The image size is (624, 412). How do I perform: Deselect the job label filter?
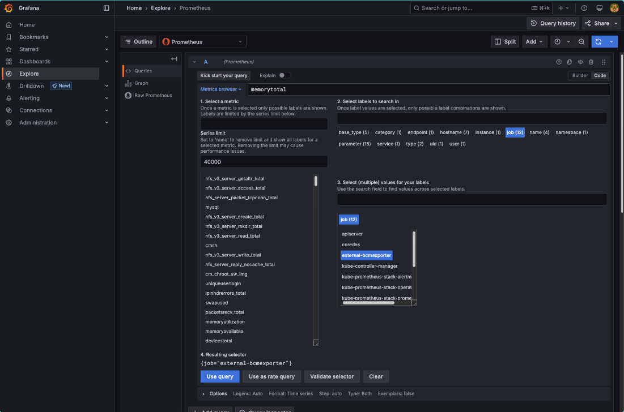pyautogui.click(x=515, y=132)
